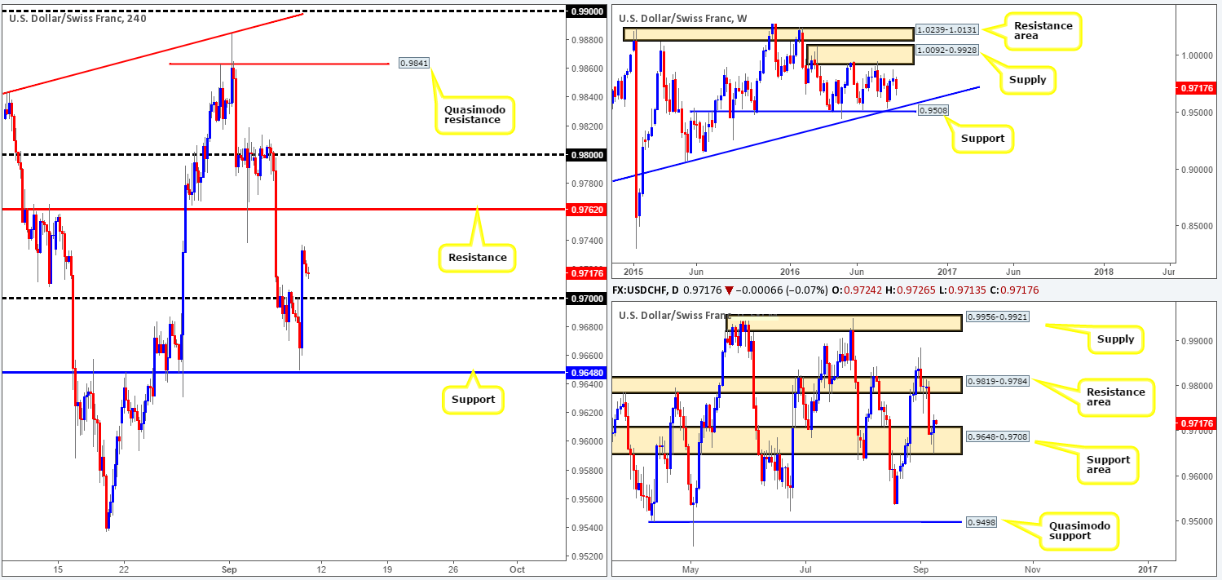This screenshot has height=580, width=1222.
Task: Click '2018' on the weekly time axis
Action: click(1103, 271)
